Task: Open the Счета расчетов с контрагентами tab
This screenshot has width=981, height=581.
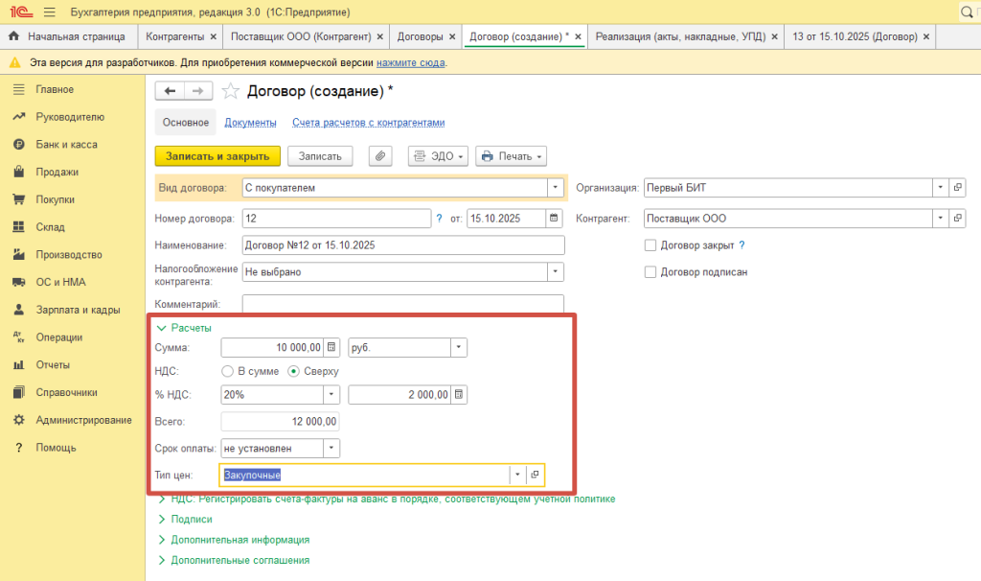Action: (368, 123)
